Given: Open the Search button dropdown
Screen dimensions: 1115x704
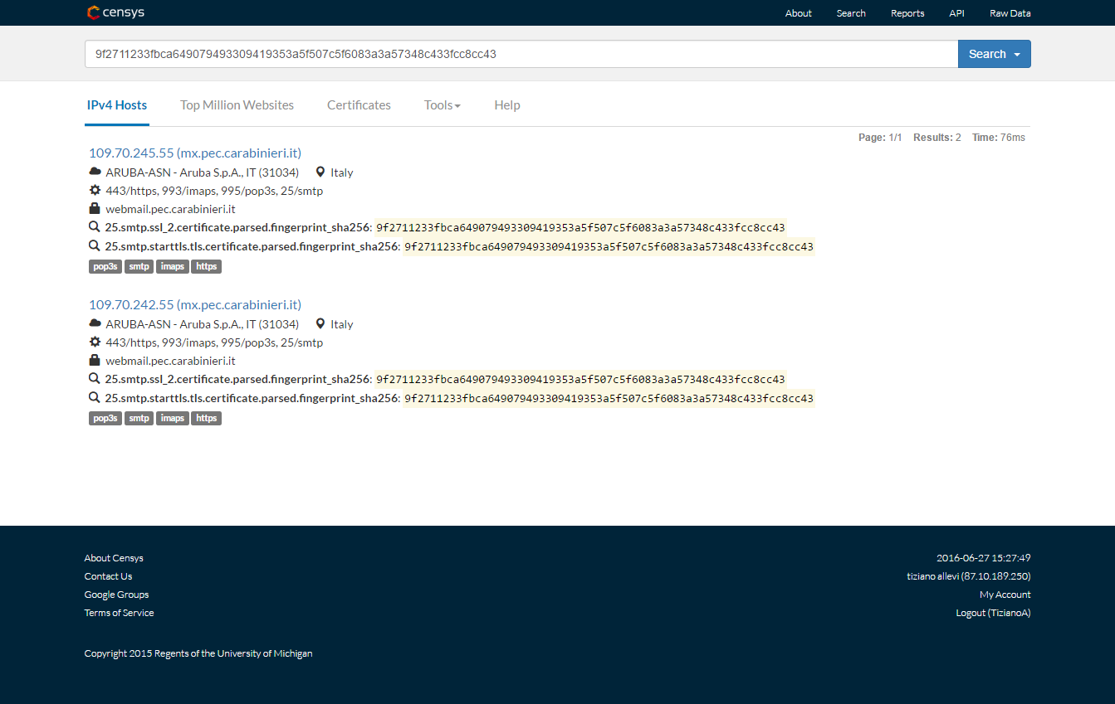Looking at the screenshot, I should [995, 54].
